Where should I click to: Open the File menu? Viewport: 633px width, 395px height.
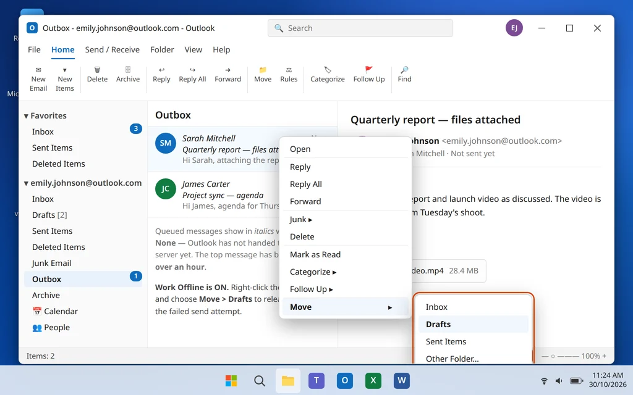click(34, 49)
